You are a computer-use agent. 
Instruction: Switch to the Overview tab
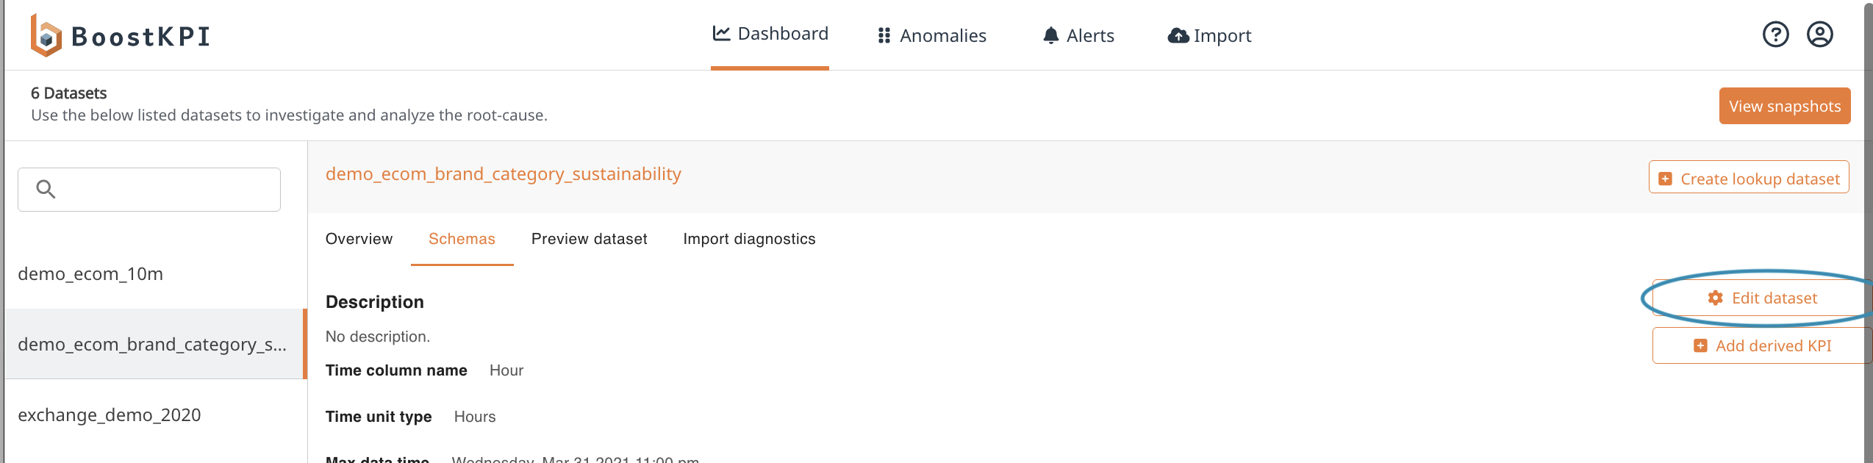point(359,239)
